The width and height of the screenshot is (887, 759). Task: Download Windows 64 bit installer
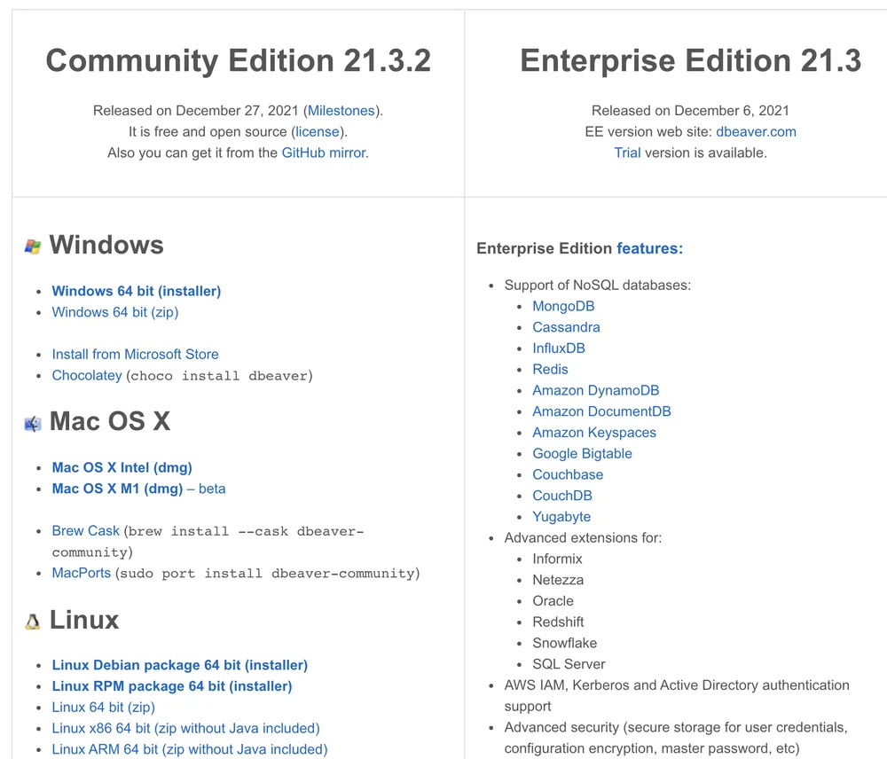click(x=137, y=291)
